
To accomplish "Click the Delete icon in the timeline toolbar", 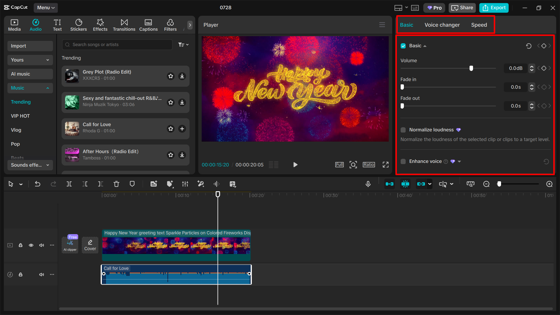I will (116, 184).
